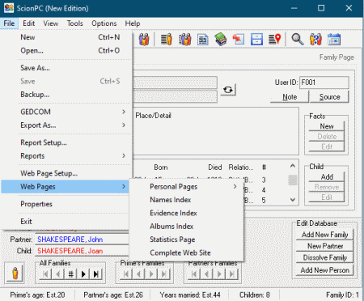The height and width of the screenshot is (301, 364).
Task: Go to previous family in All Families
Action: click(x=58, y=274)
